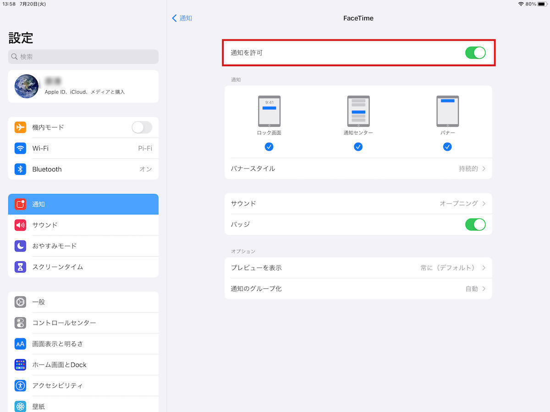Tap the Bluetooth icon in sidebar
550x412 pixels.
pyautogui.click(x=20, y=169)
